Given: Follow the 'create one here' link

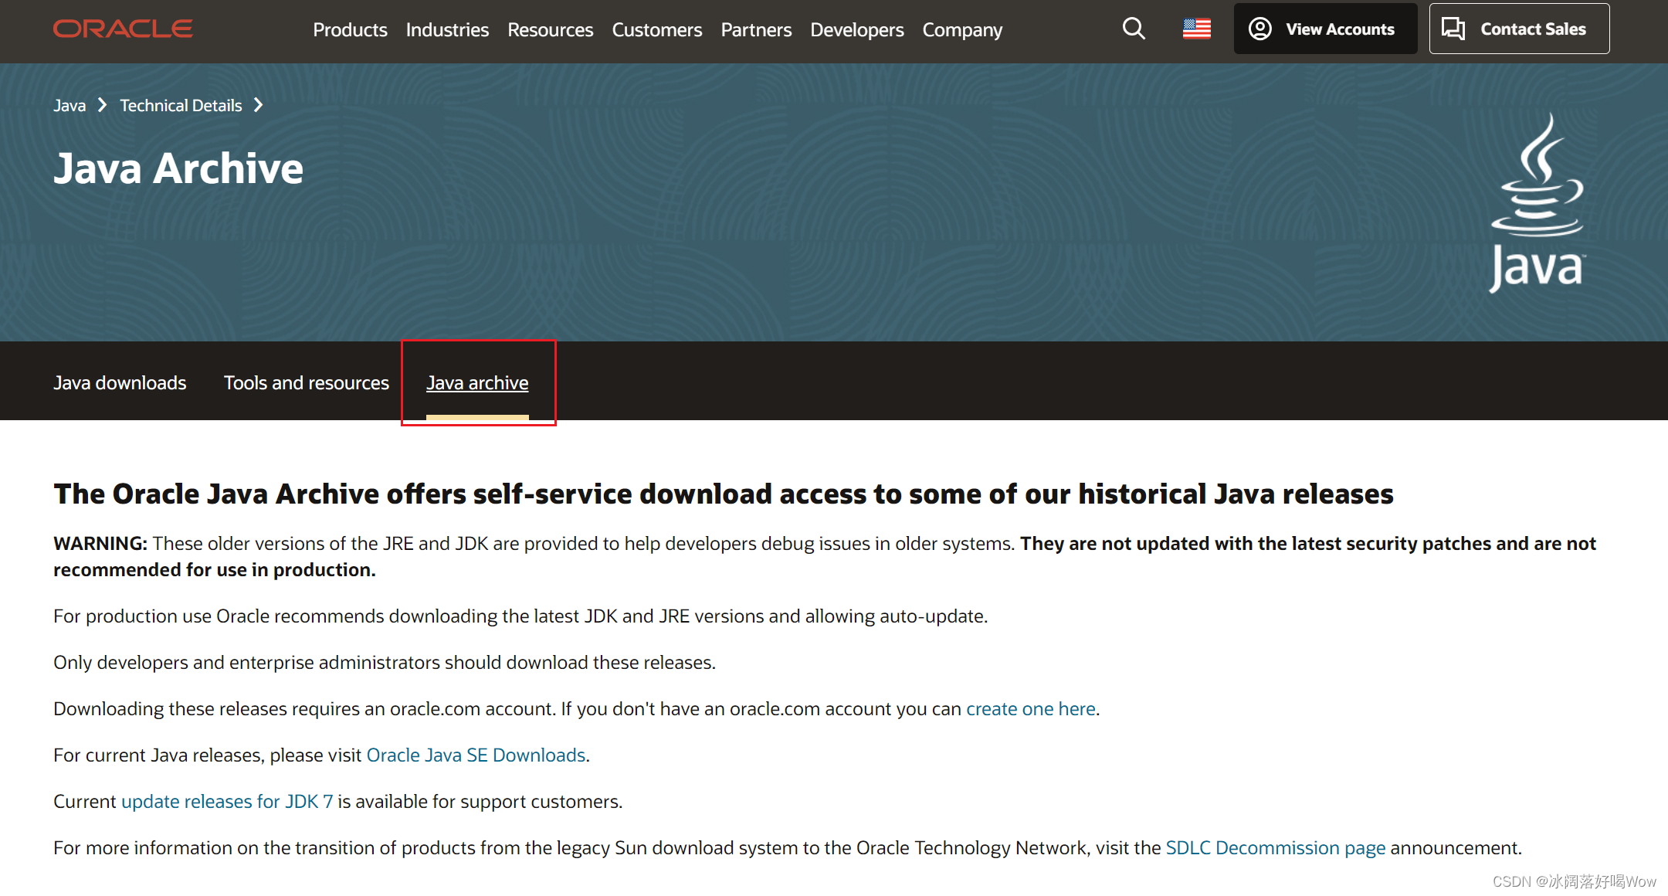Looking at the screenshot, I should pyautogui.click(x=1031, y=709).
